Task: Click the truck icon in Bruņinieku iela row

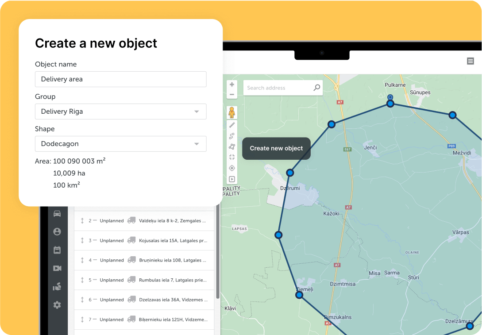Action: point(131,260)
